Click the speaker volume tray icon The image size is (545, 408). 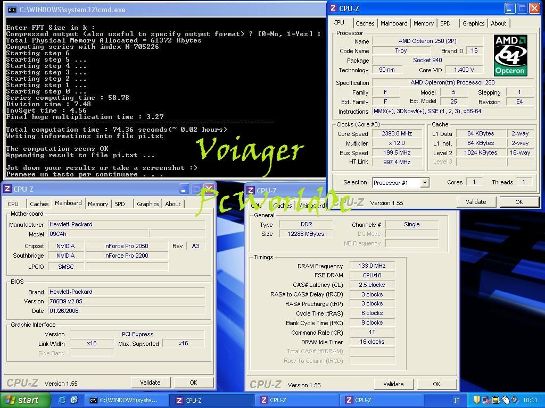coord(515,400)
